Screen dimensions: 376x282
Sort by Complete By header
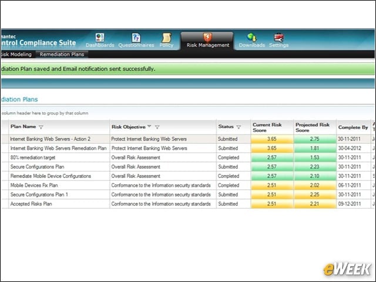coord(353,127)
